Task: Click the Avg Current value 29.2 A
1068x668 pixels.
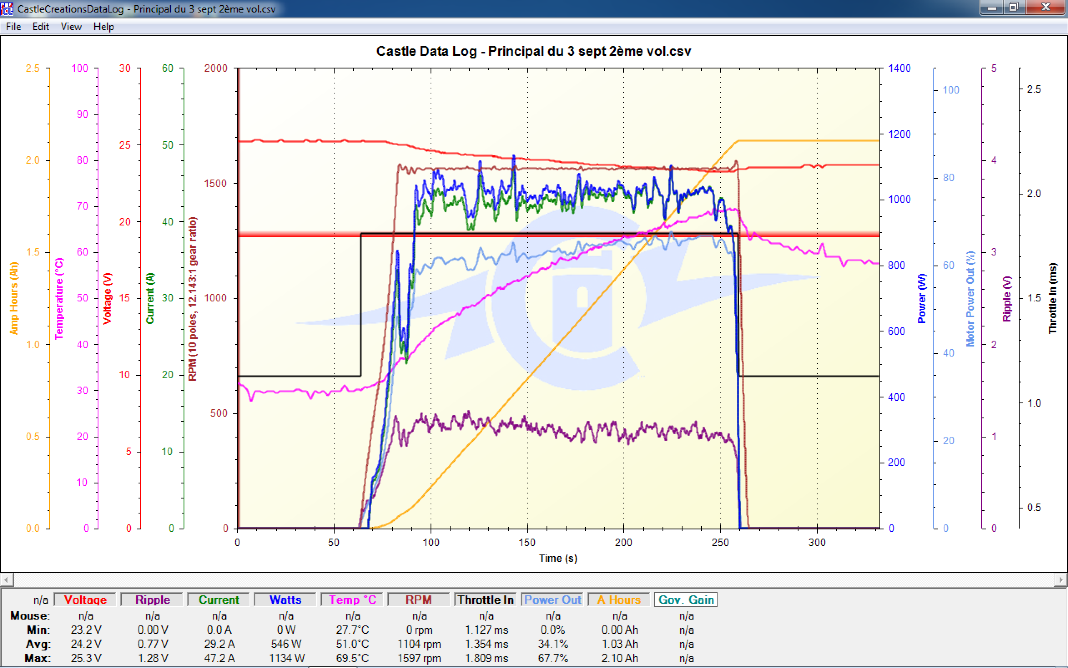Action: coord(219,644)
